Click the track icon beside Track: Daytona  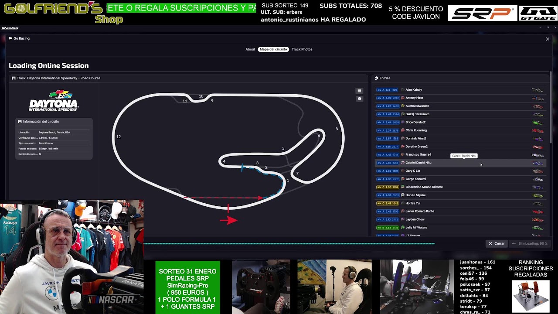pyautogui.click(x=14, y=78)
